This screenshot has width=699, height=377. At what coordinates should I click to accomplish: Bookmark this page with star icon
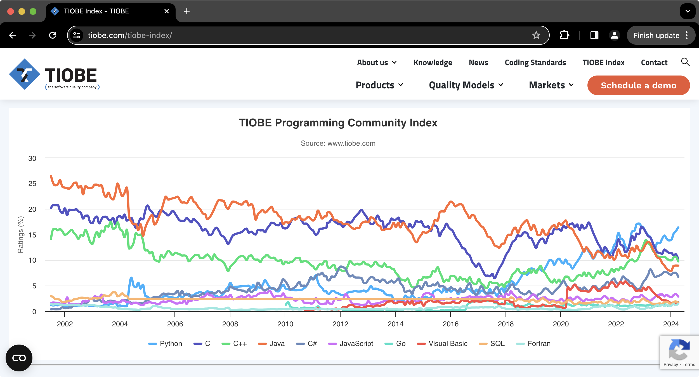[x=536, y=35]
